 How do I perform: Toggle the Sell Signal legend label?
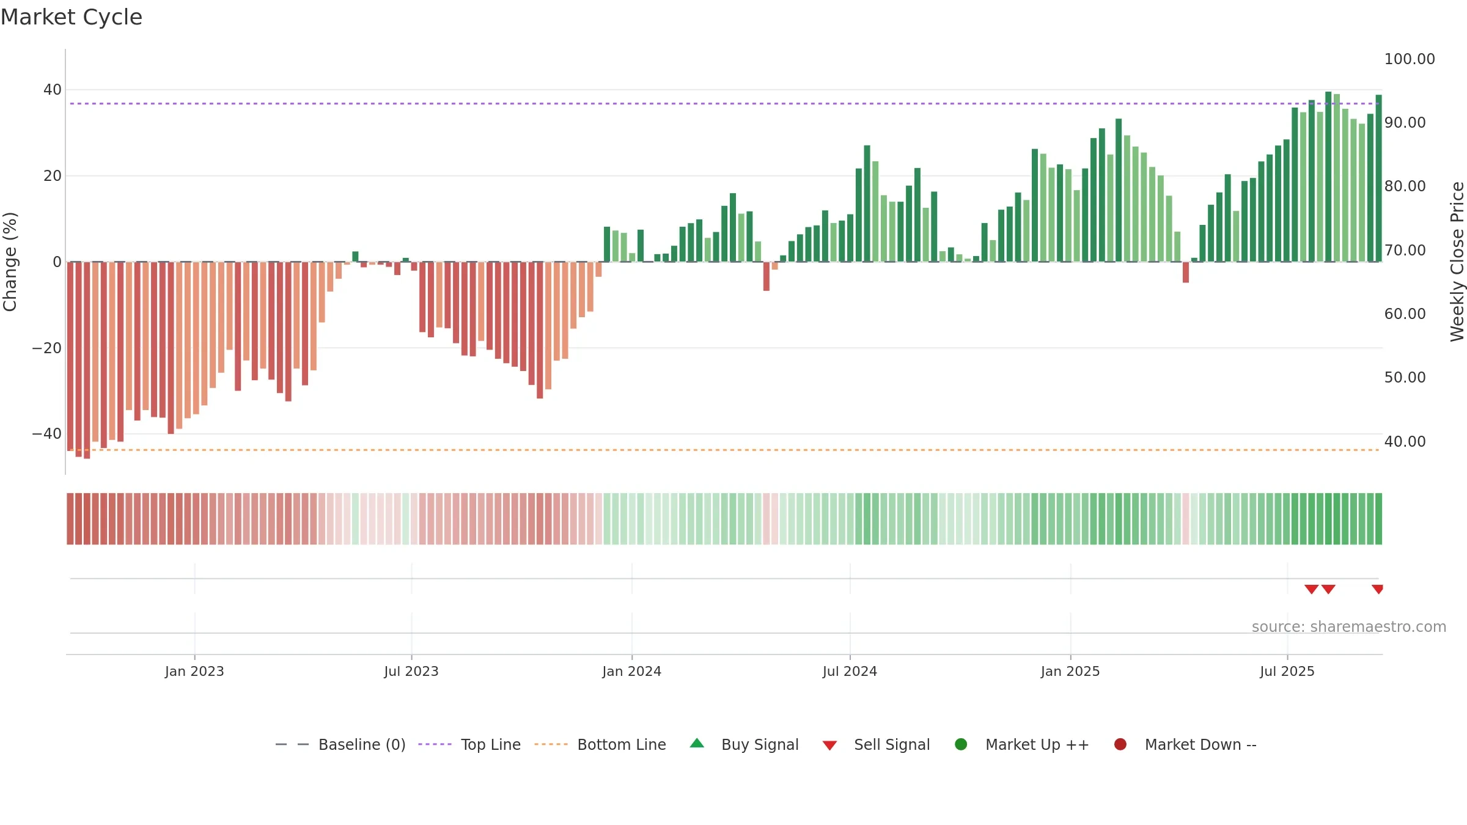coord(892,744)
